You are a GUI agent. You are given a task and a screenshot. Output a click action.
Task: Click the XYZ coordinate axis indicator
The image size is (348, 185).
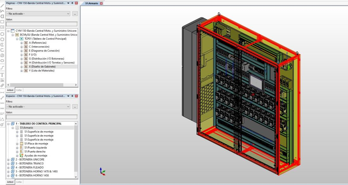(102, 171)
